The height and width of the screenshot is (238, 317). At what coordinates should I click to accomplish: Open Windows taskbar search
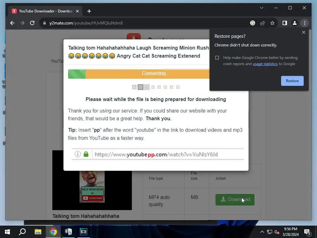pyautogui.click(x=22, y=232)
